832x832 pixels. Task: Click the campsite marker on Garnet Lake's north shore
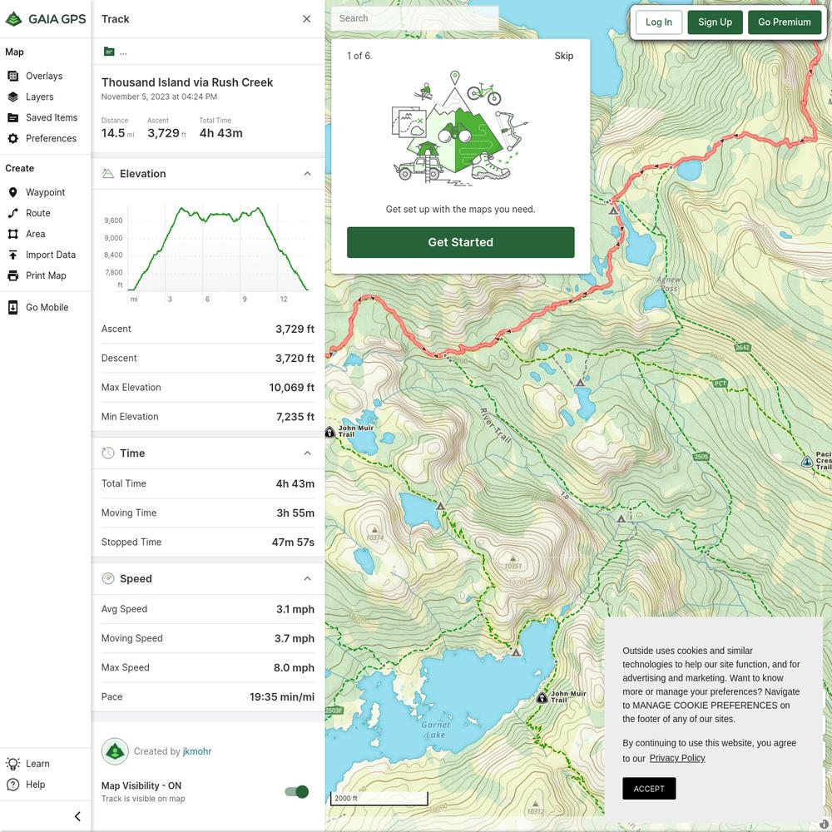pyautogui.click(x=516, y=652)
